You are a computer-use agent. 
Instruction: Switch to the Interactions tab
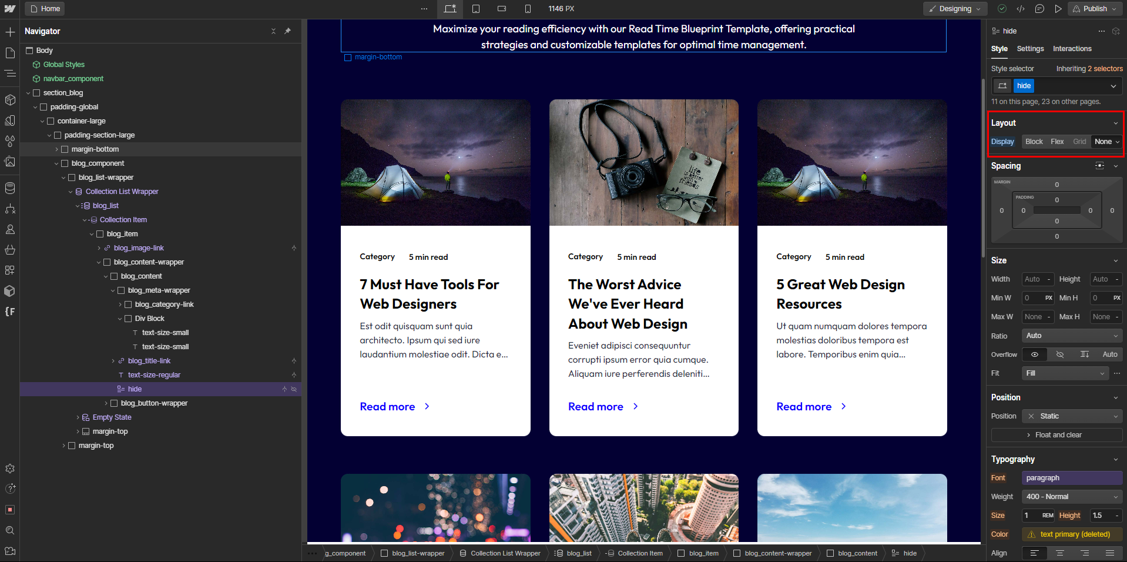1072,49
